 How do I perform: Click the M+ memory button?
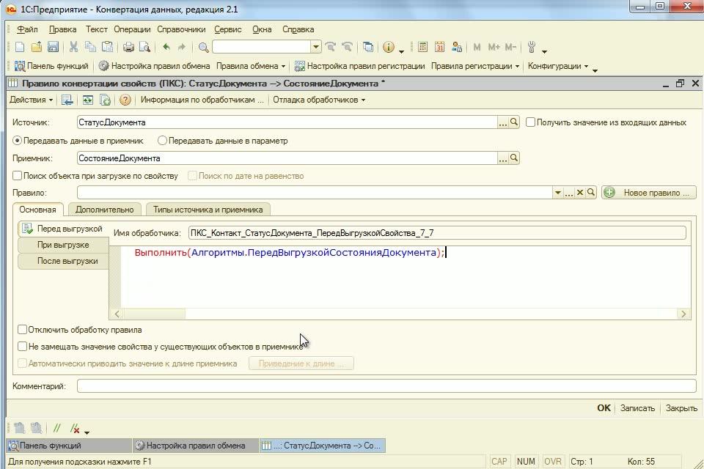[494, 47]
